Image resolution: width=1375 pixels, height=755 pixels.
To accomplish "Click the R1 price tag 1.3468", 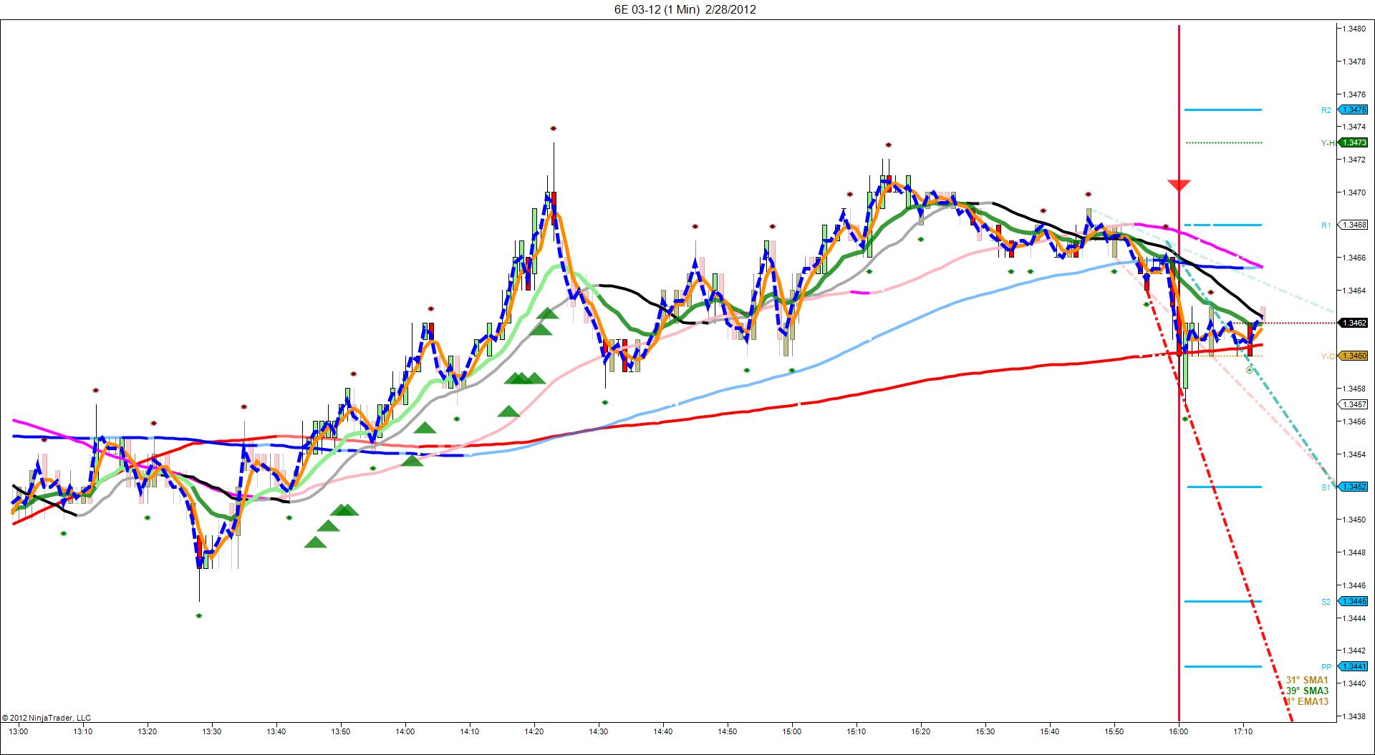I will tap(1354, 225).
